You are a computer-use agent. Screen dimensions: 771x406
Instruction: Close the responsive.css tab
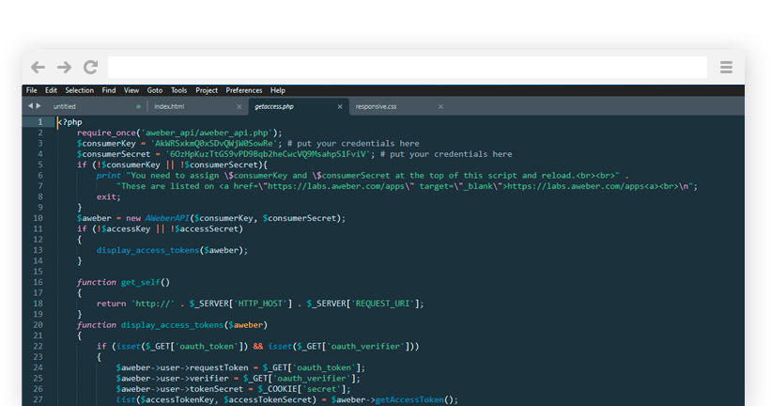click(x=441, y=107)
